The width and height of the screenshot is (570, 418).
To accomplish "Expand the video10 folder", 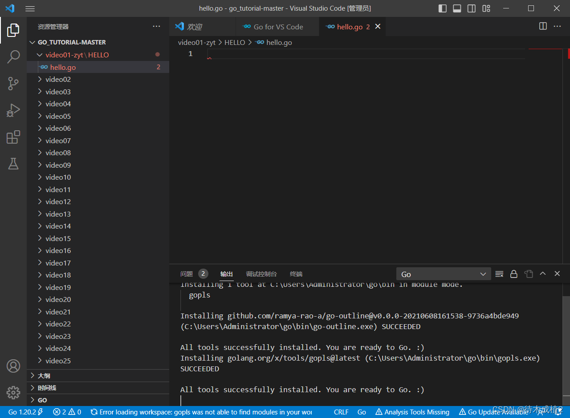I will tap(98, 177).
